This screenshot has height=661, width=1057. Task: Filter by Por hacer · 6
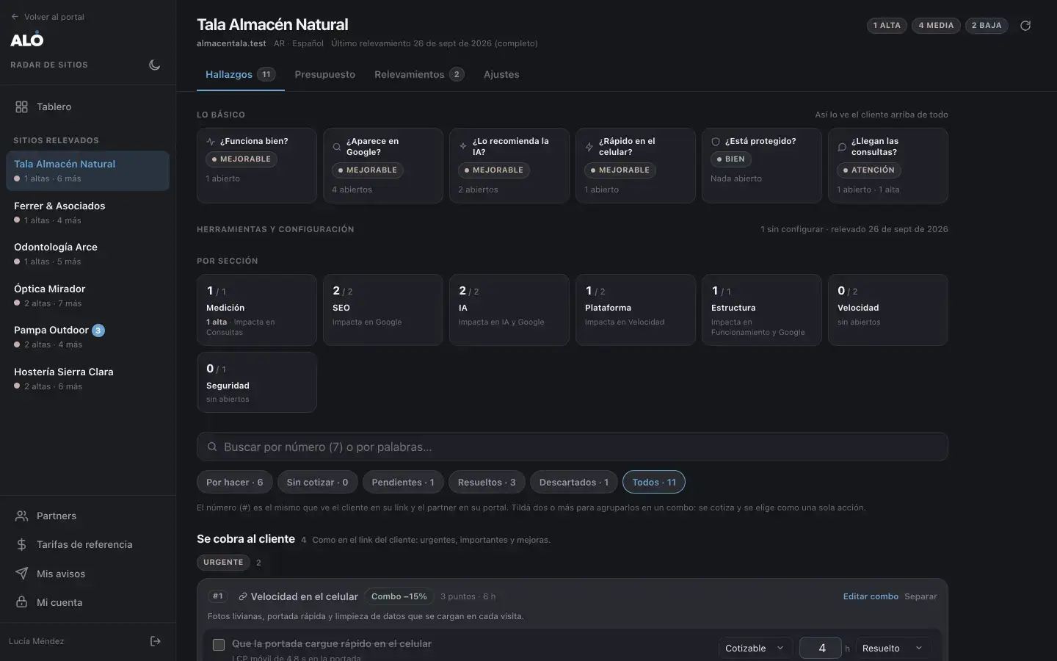point(235,483)
